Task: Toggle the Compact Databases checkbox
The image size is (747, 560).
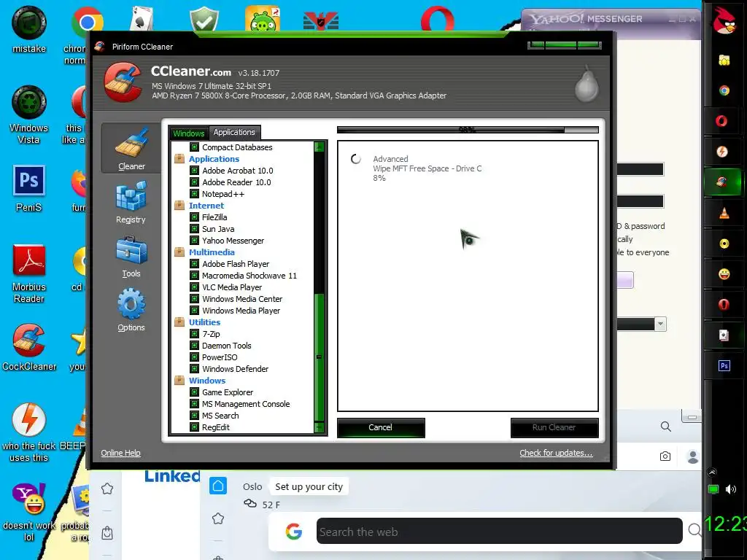Action: 194,147
